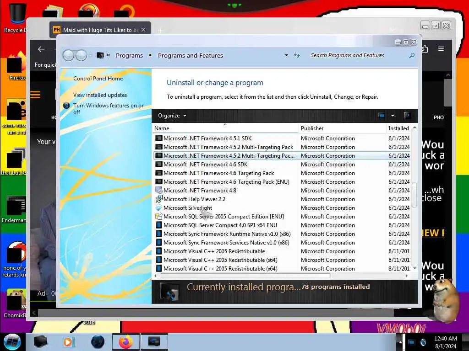Viewport: 469px width, 351px height.
Task: Click the scroll down arrow of program list
Action: tap(414, 268)
